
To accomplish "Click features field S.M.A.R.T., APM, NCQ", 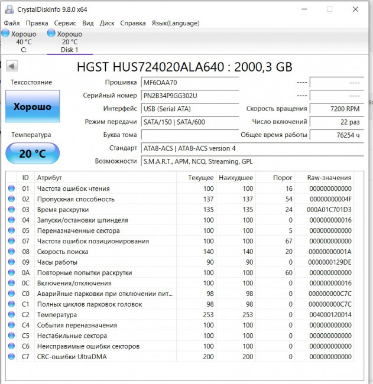I will (252, 161).
